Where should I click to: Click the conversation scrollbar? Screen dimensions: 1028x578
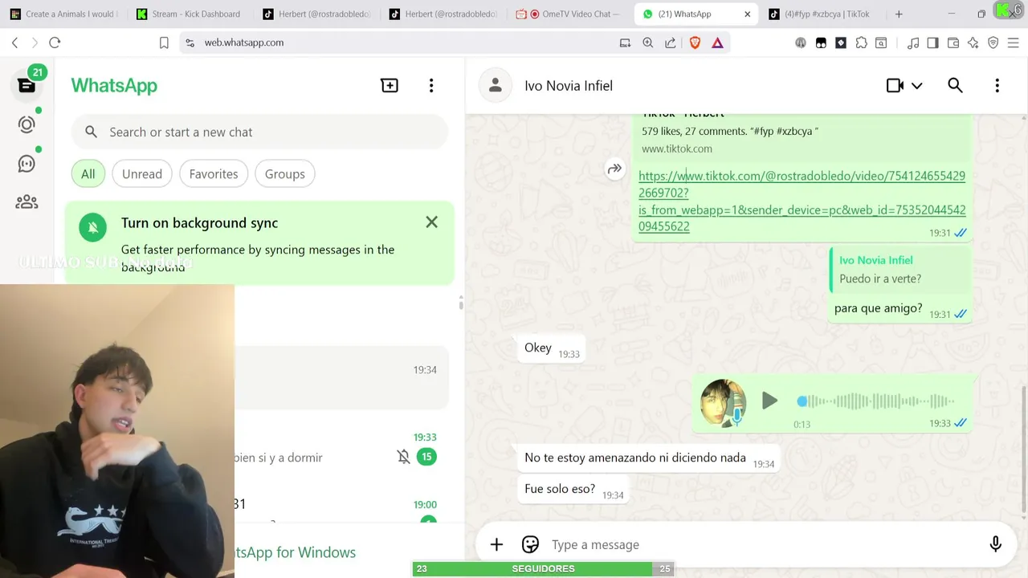point(1024,448)
